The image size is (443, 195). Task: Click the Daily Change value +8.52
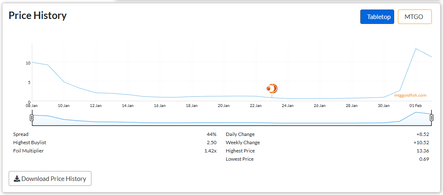pyautogui.click(x=423, y=134)
